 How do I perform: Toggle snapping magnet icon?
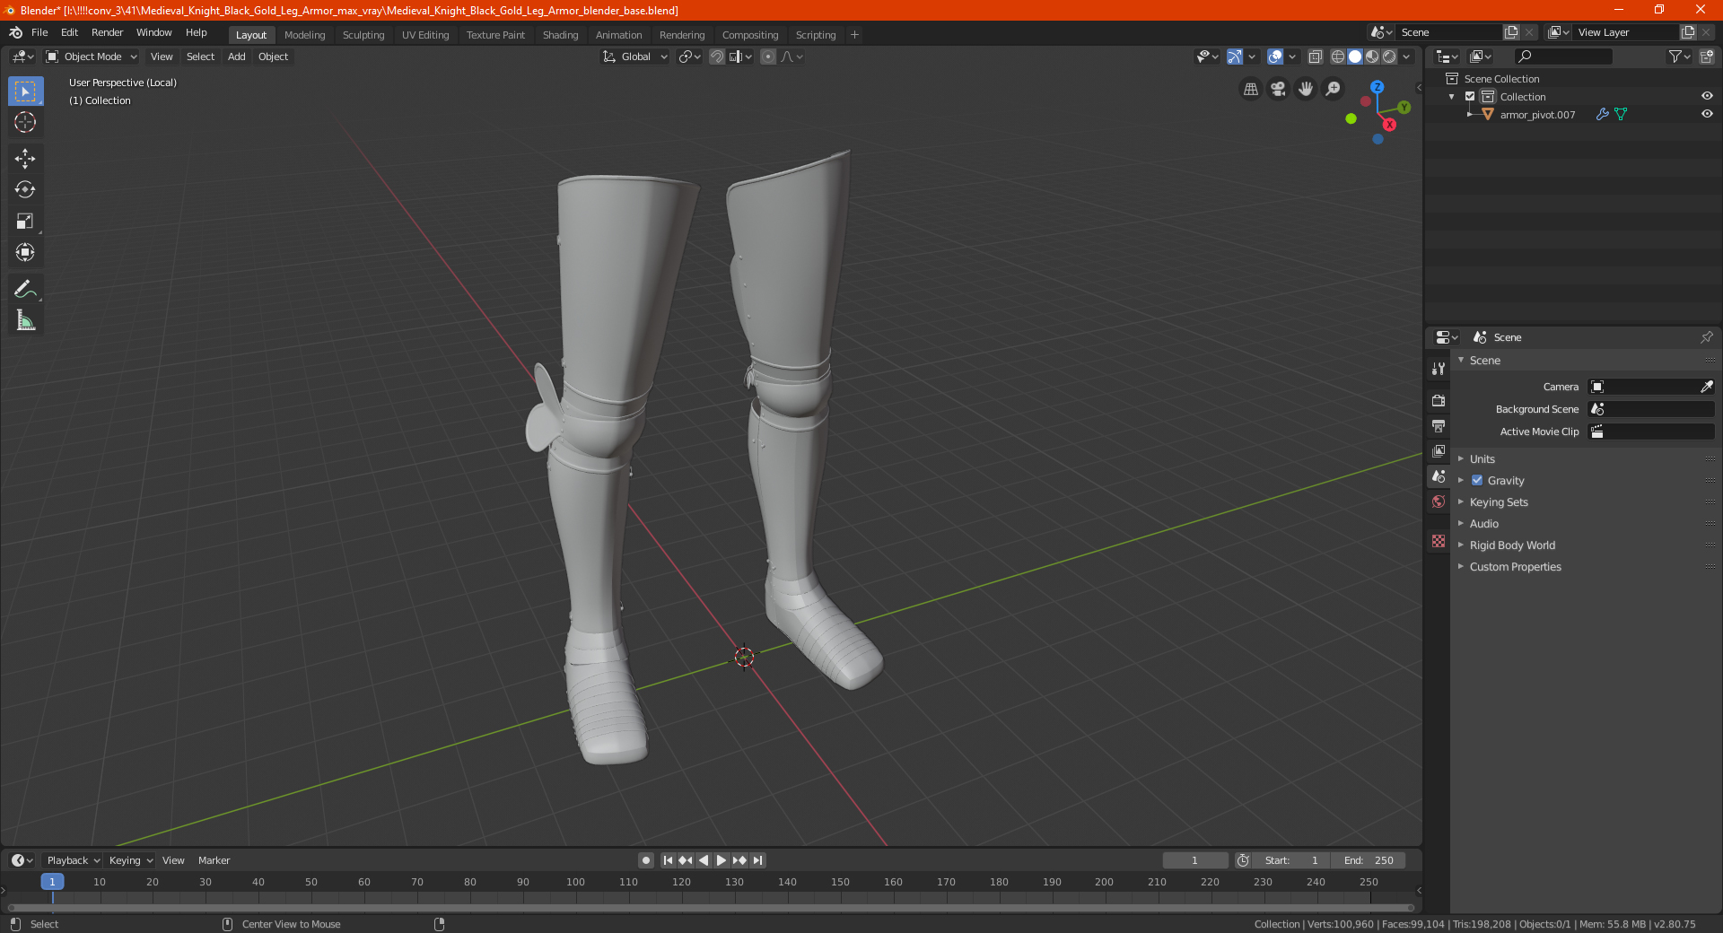(x=717, y=57)
